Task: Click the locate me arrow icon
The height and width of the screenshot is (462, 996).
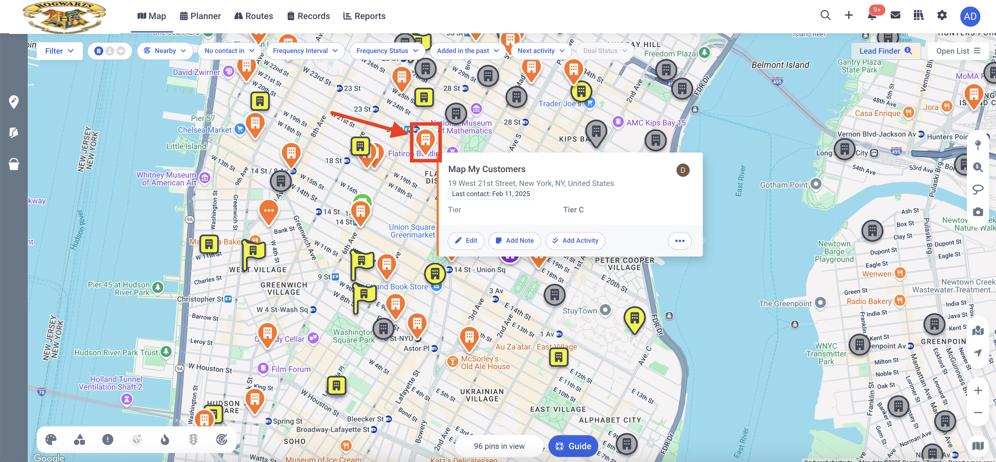Action: click(977, 353)
